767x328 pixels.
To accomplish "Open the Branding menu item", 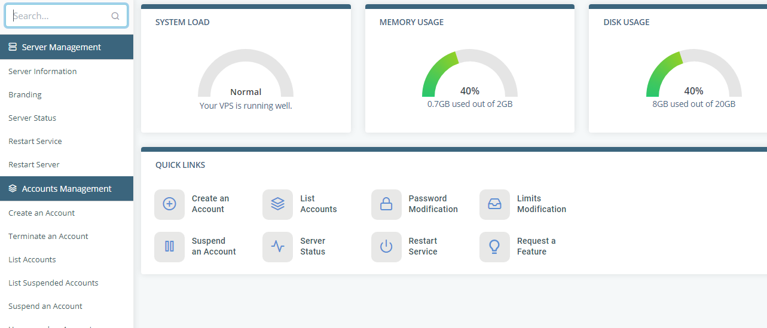I will (25, 94).
